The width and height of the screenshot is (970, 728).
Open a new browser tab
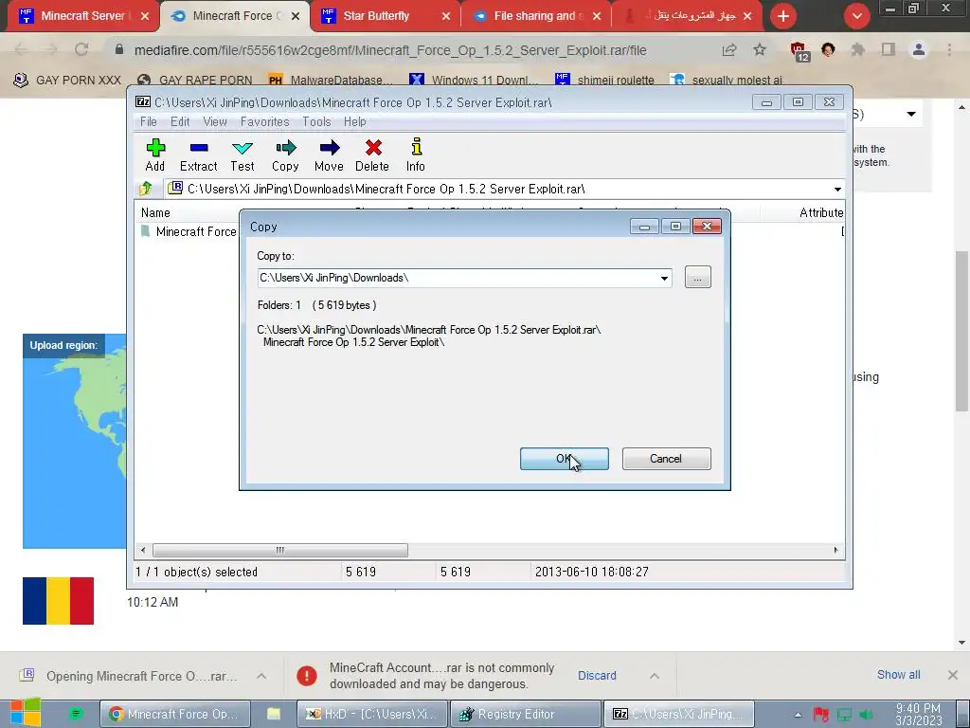tap(783, 16)
